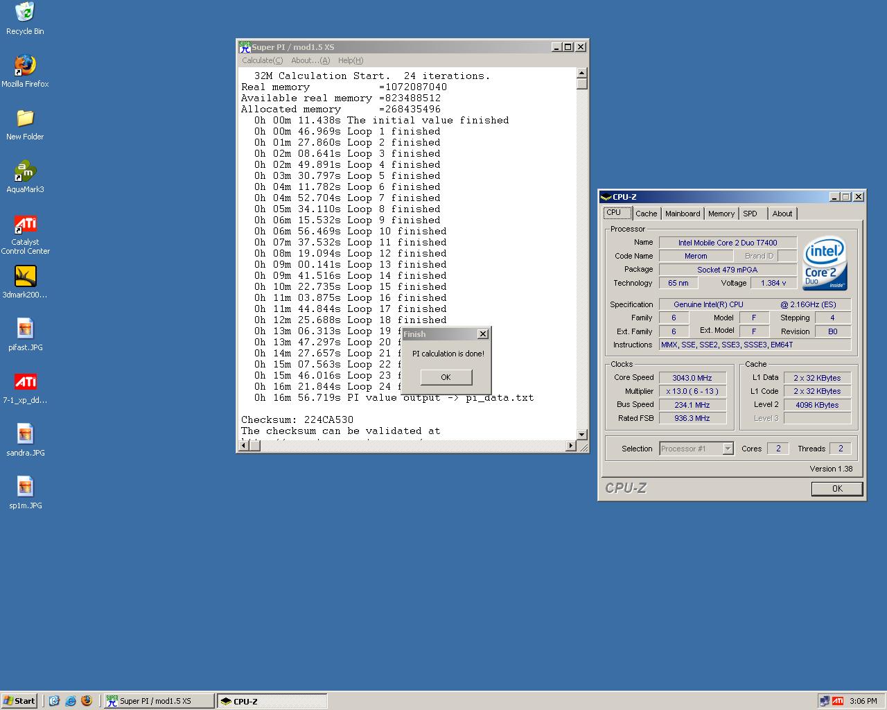887x710 pixels.
Task: Click the Super PI title bar icon
Action: click(x=245, y=47)
